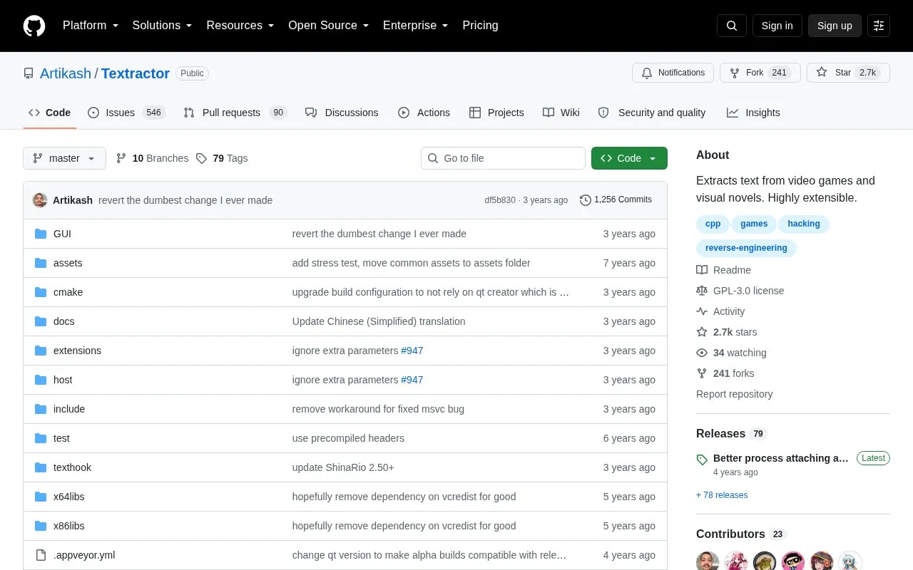
Task: Click the first contributor avatar
Action: coord(708,561)
